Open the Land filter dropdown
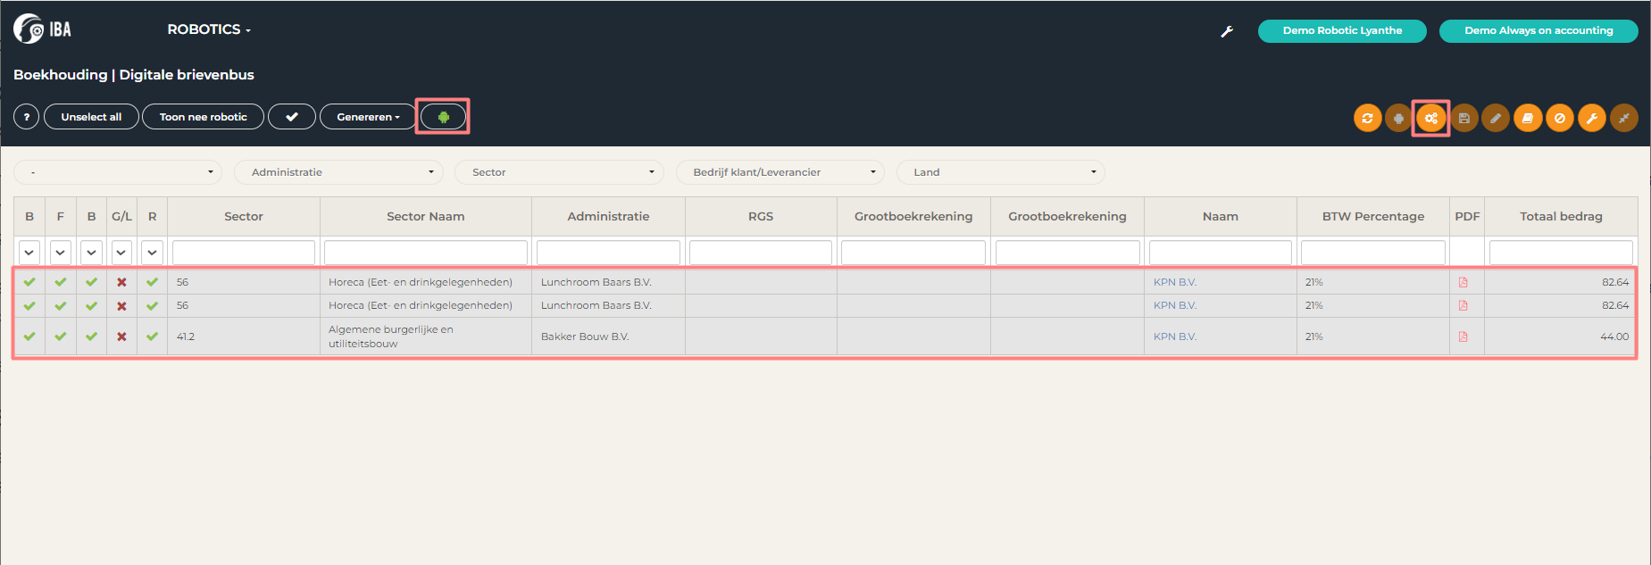 click(1000, 172)
